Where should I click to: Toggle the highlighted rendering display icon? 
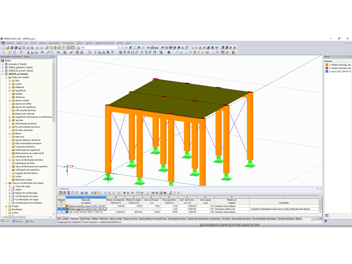(x=223, y=52)
